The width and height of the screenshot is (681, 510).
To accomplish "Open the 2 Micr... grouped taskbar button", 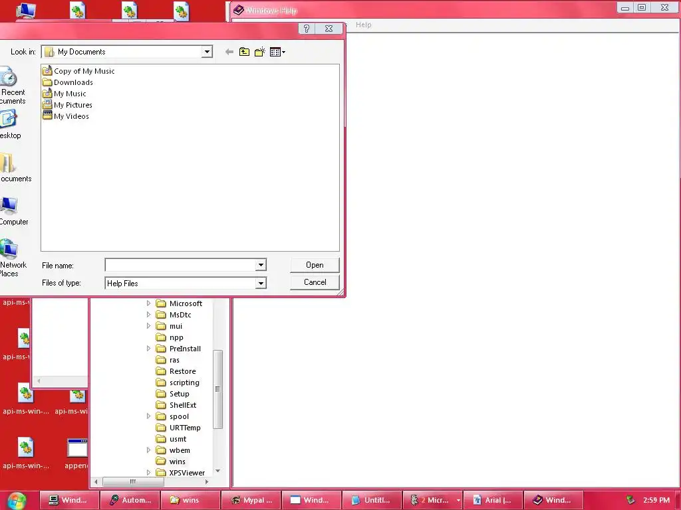I will 432,500.
